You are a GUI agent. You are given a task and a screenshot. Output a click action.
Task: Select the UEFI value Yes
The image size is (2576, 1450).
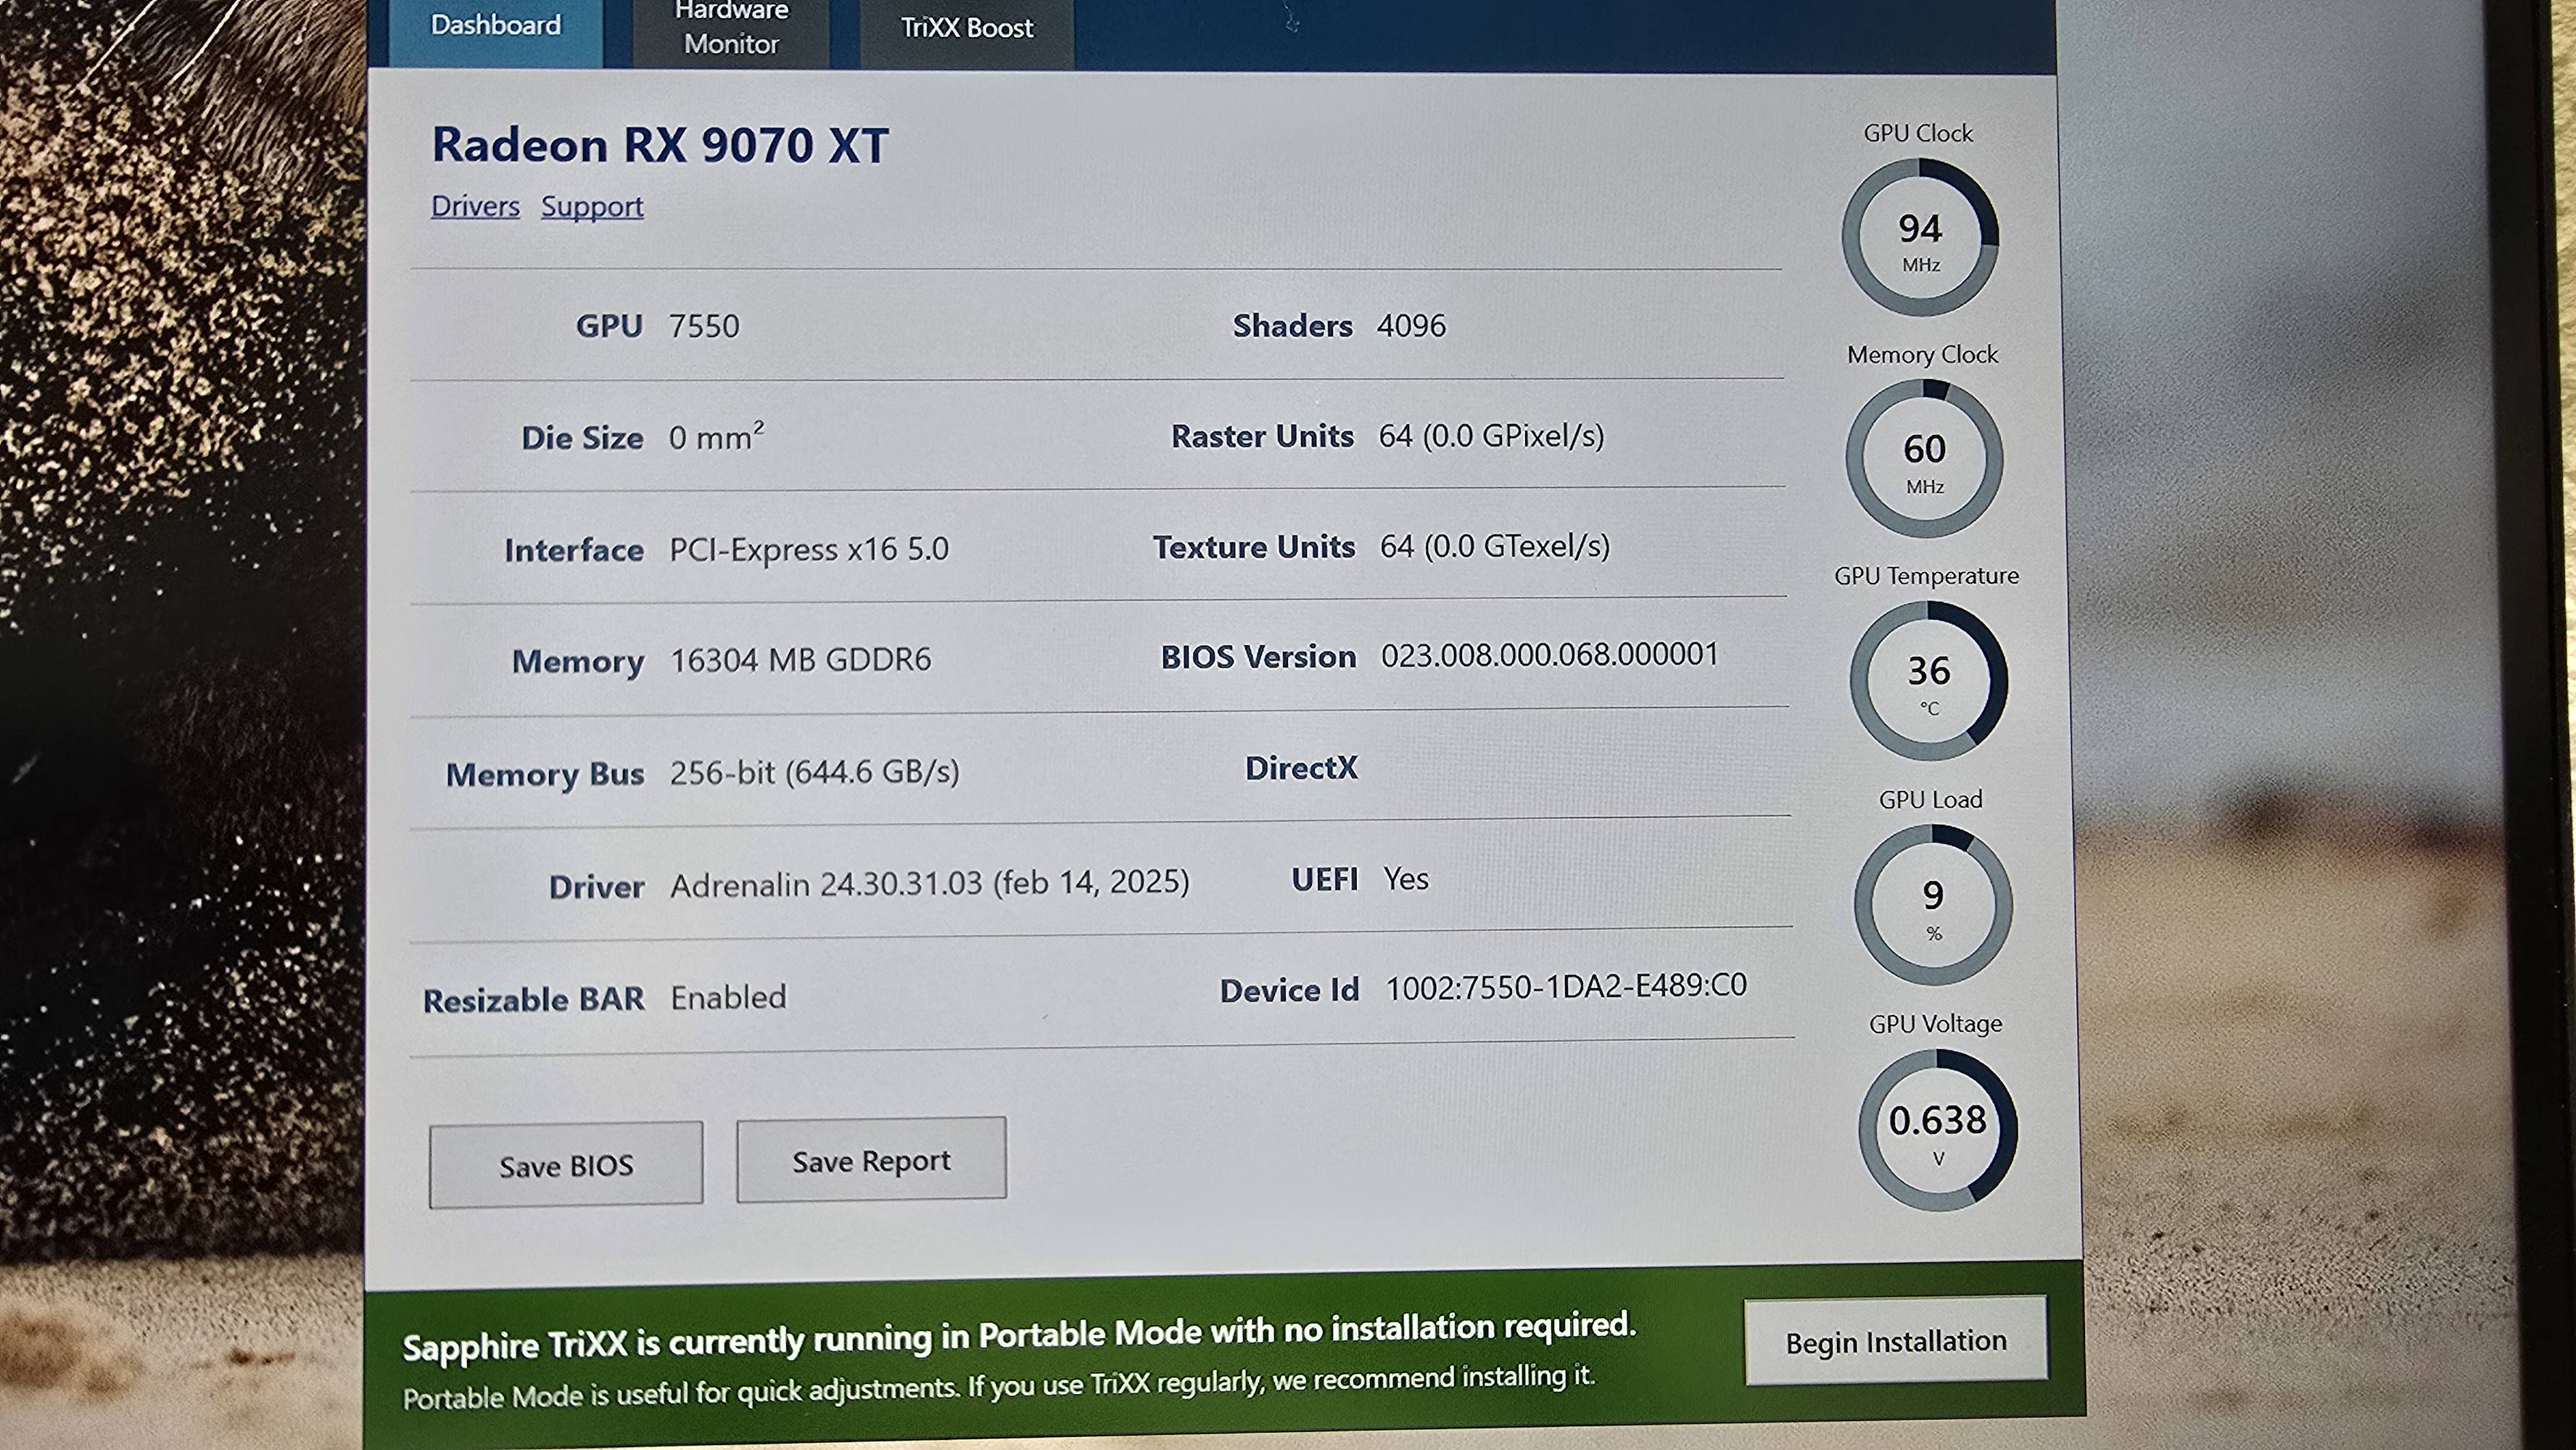pos(1406,879)
